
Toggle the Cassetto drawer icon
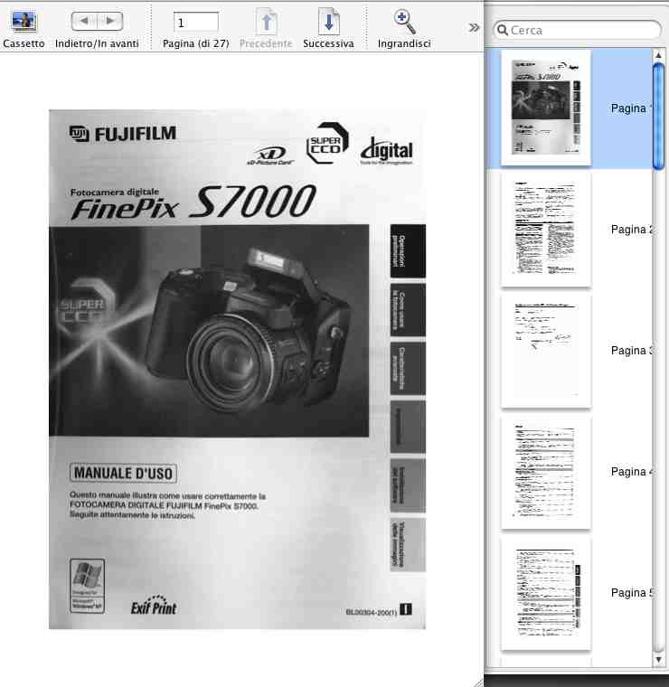[24, 21]
